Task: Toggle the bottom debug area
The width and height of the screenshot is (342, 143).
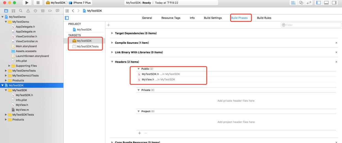Action: pos(326,3)
